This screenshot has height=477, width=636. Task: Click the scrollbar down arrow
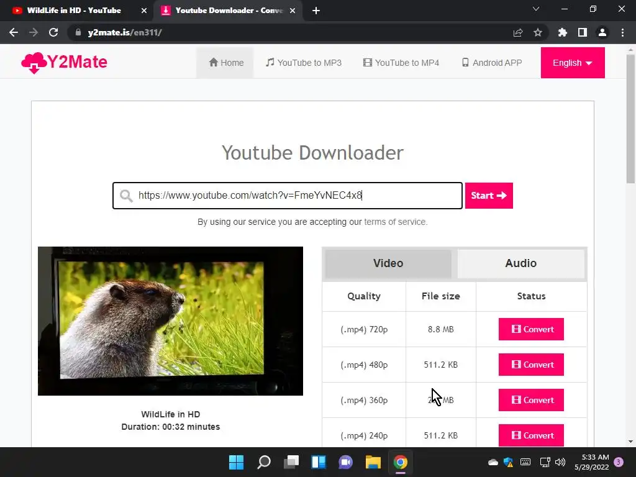(630, 442)
